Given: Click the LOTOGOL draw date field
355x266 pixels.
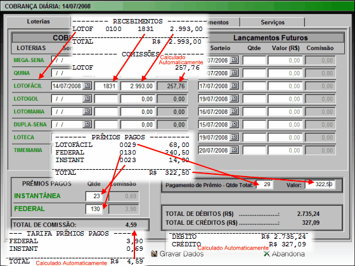Looking at the screenshot, I should coord(67,99).
